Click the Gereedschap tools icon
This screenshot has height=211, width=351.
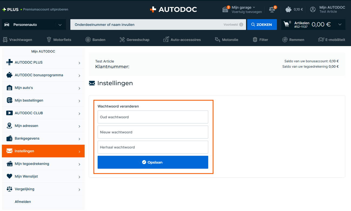coord(122,40)
